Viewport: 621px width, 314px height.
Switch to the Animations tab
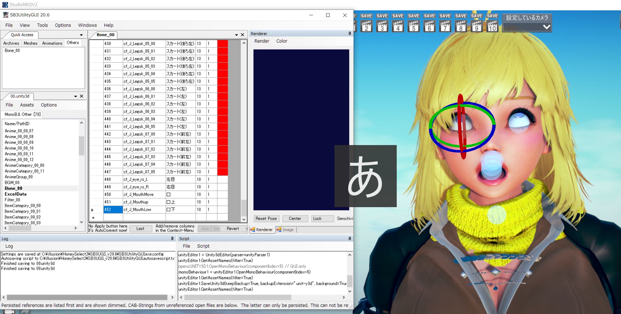click(x=52, y=43)
